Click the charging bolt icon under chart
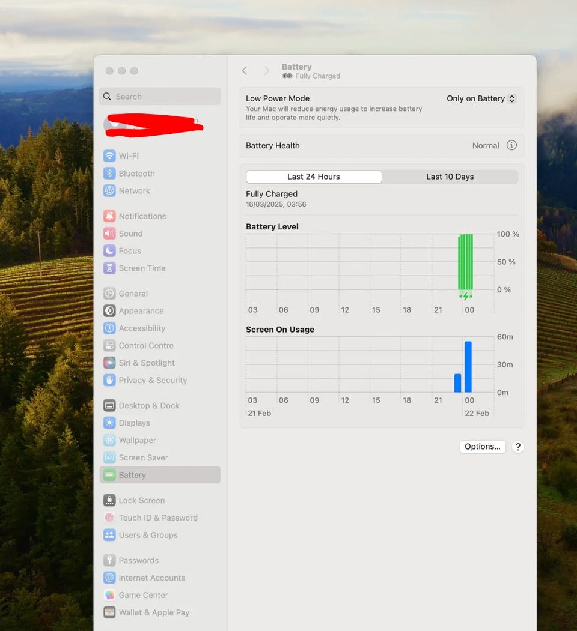This screenshot has width=577, height=631. pos(465,296)
